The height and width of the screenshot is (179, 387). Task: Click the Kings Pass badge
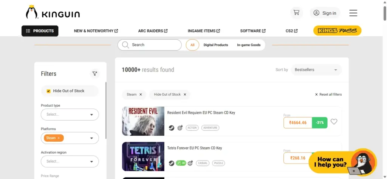[337, 31]
